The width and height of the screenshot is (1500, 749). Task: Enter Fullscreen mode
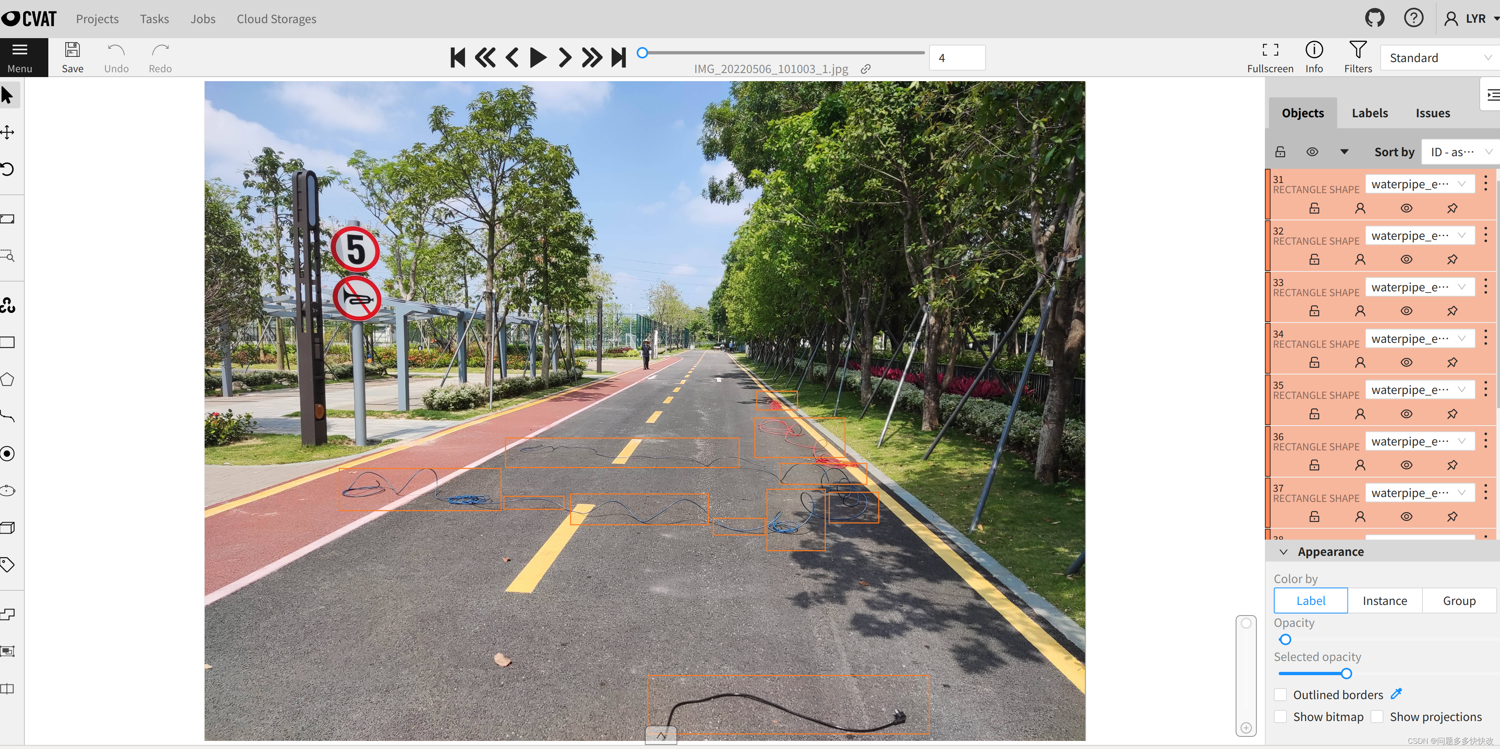point(1270,58)
